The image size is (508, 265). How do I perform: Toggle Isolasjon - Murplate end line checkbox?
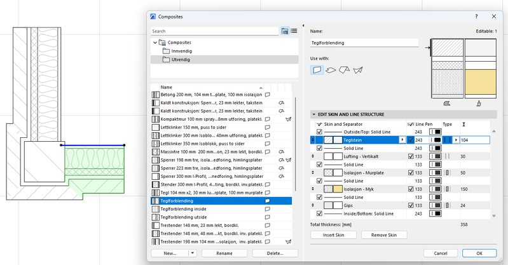[411, 173]
